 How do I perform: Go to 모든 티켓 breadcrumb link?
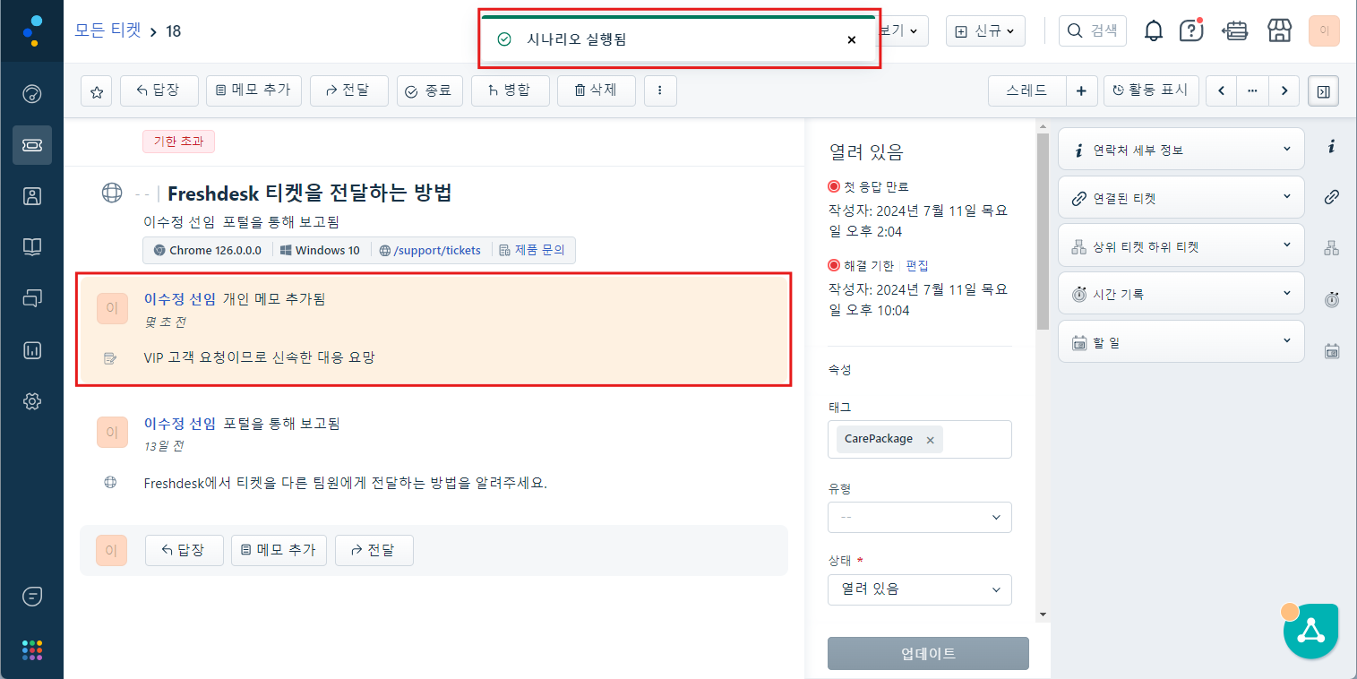[108, 30]
